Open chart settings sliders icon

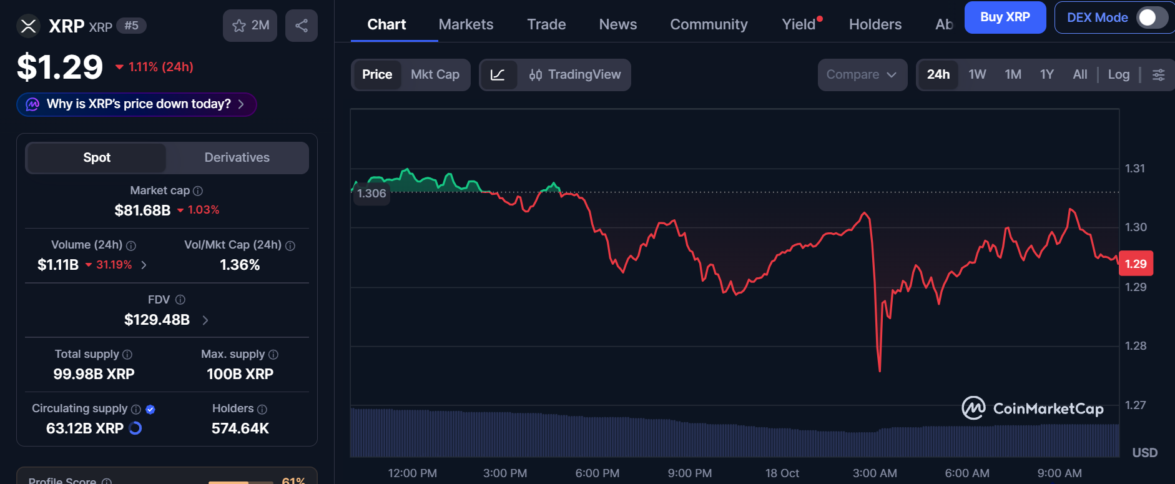pyautogui.click(x=1158, y=75)
